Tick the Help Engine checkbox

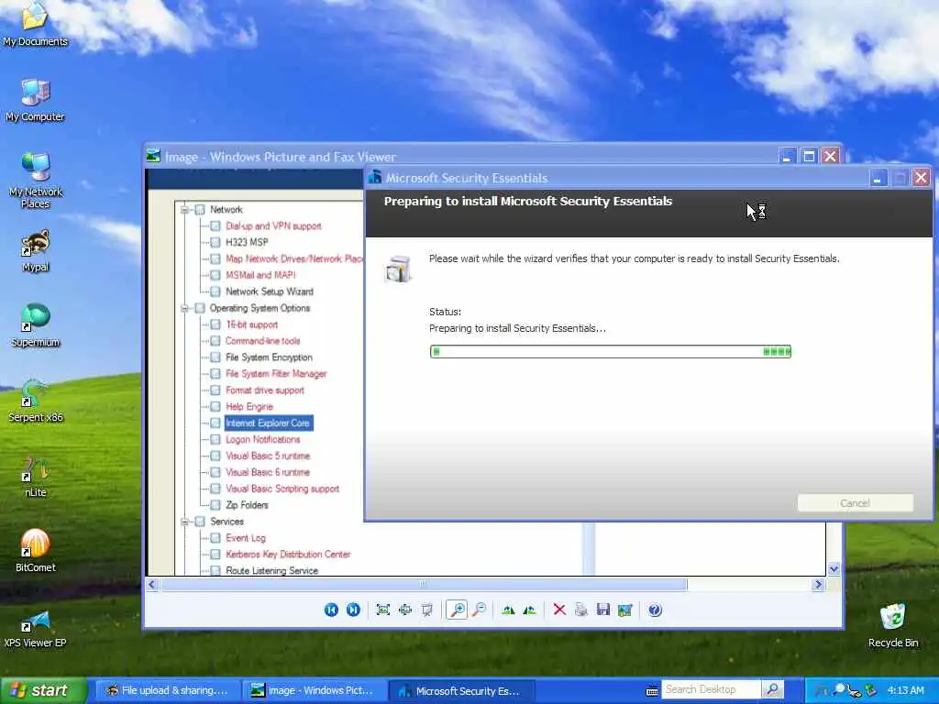point(215,406)
